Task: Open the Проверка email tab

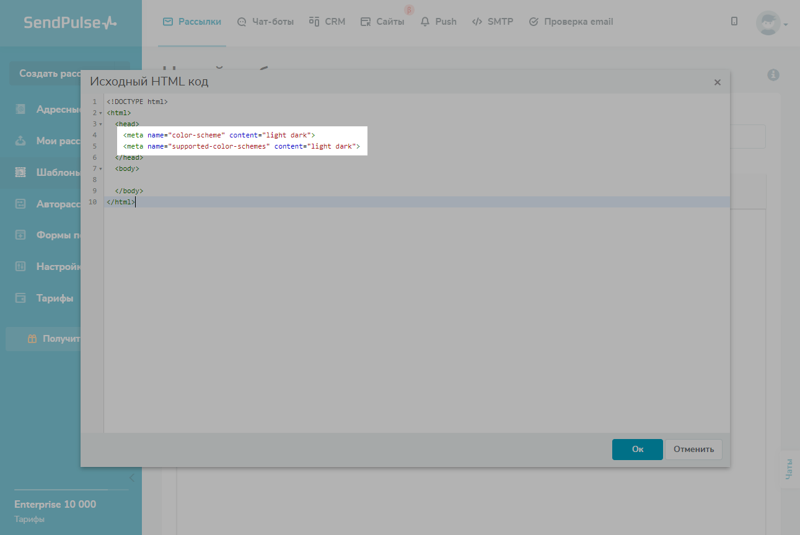Action: (571, 22)
